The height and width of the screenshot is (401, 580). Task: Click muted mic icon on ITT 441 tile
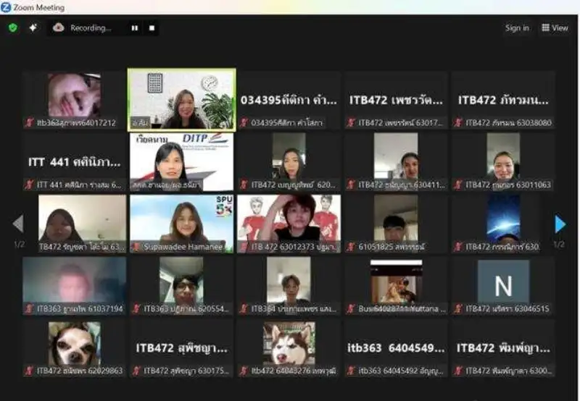click(30, 185)
